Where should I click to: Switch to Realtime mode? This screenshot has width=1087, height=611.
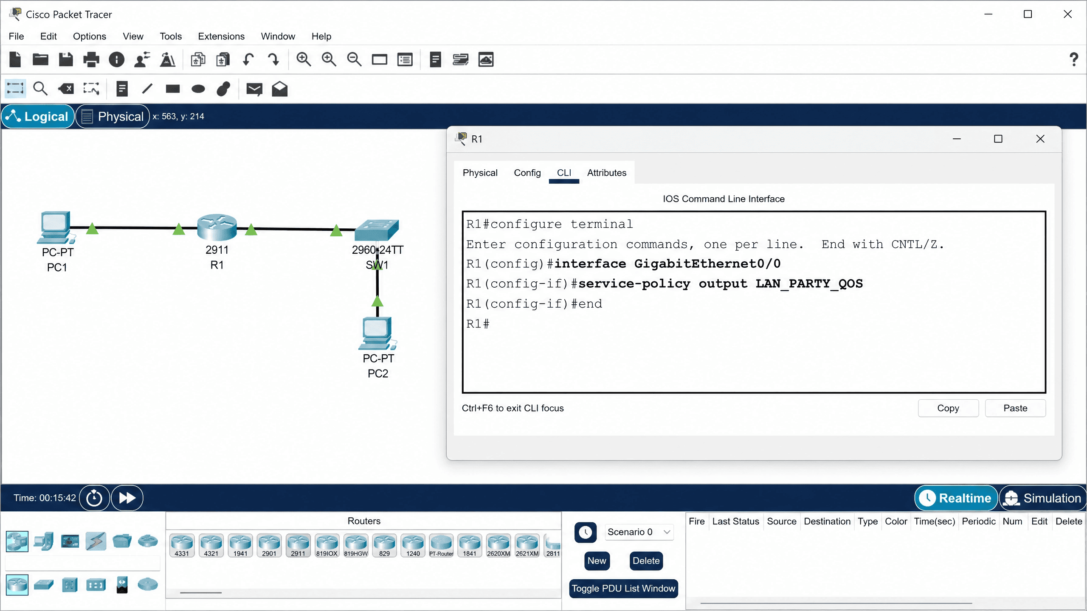(956, 498)
